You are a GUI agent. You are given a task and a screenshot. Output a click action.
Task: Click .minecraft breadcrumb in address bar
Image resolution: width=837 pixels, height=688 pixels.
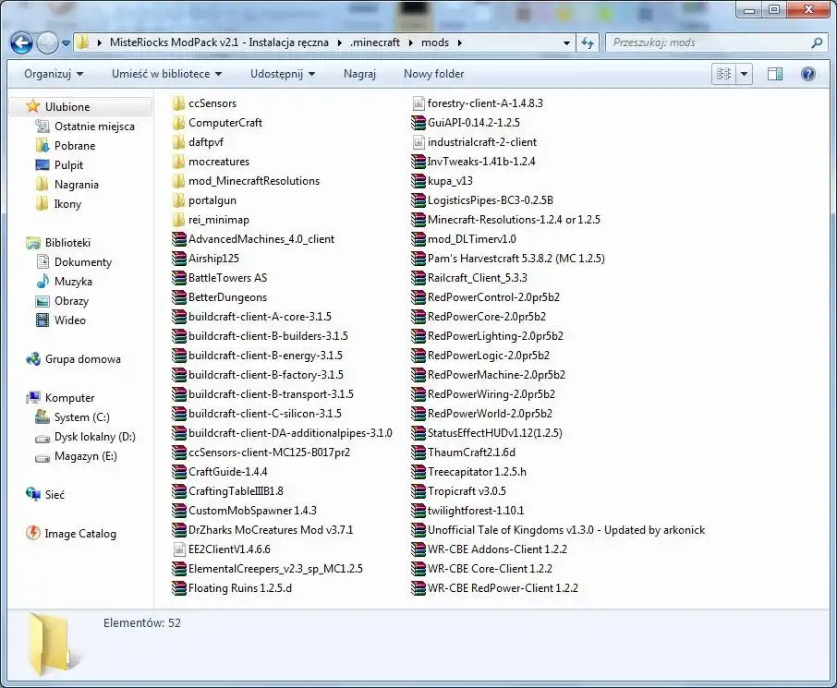[375, 42]
